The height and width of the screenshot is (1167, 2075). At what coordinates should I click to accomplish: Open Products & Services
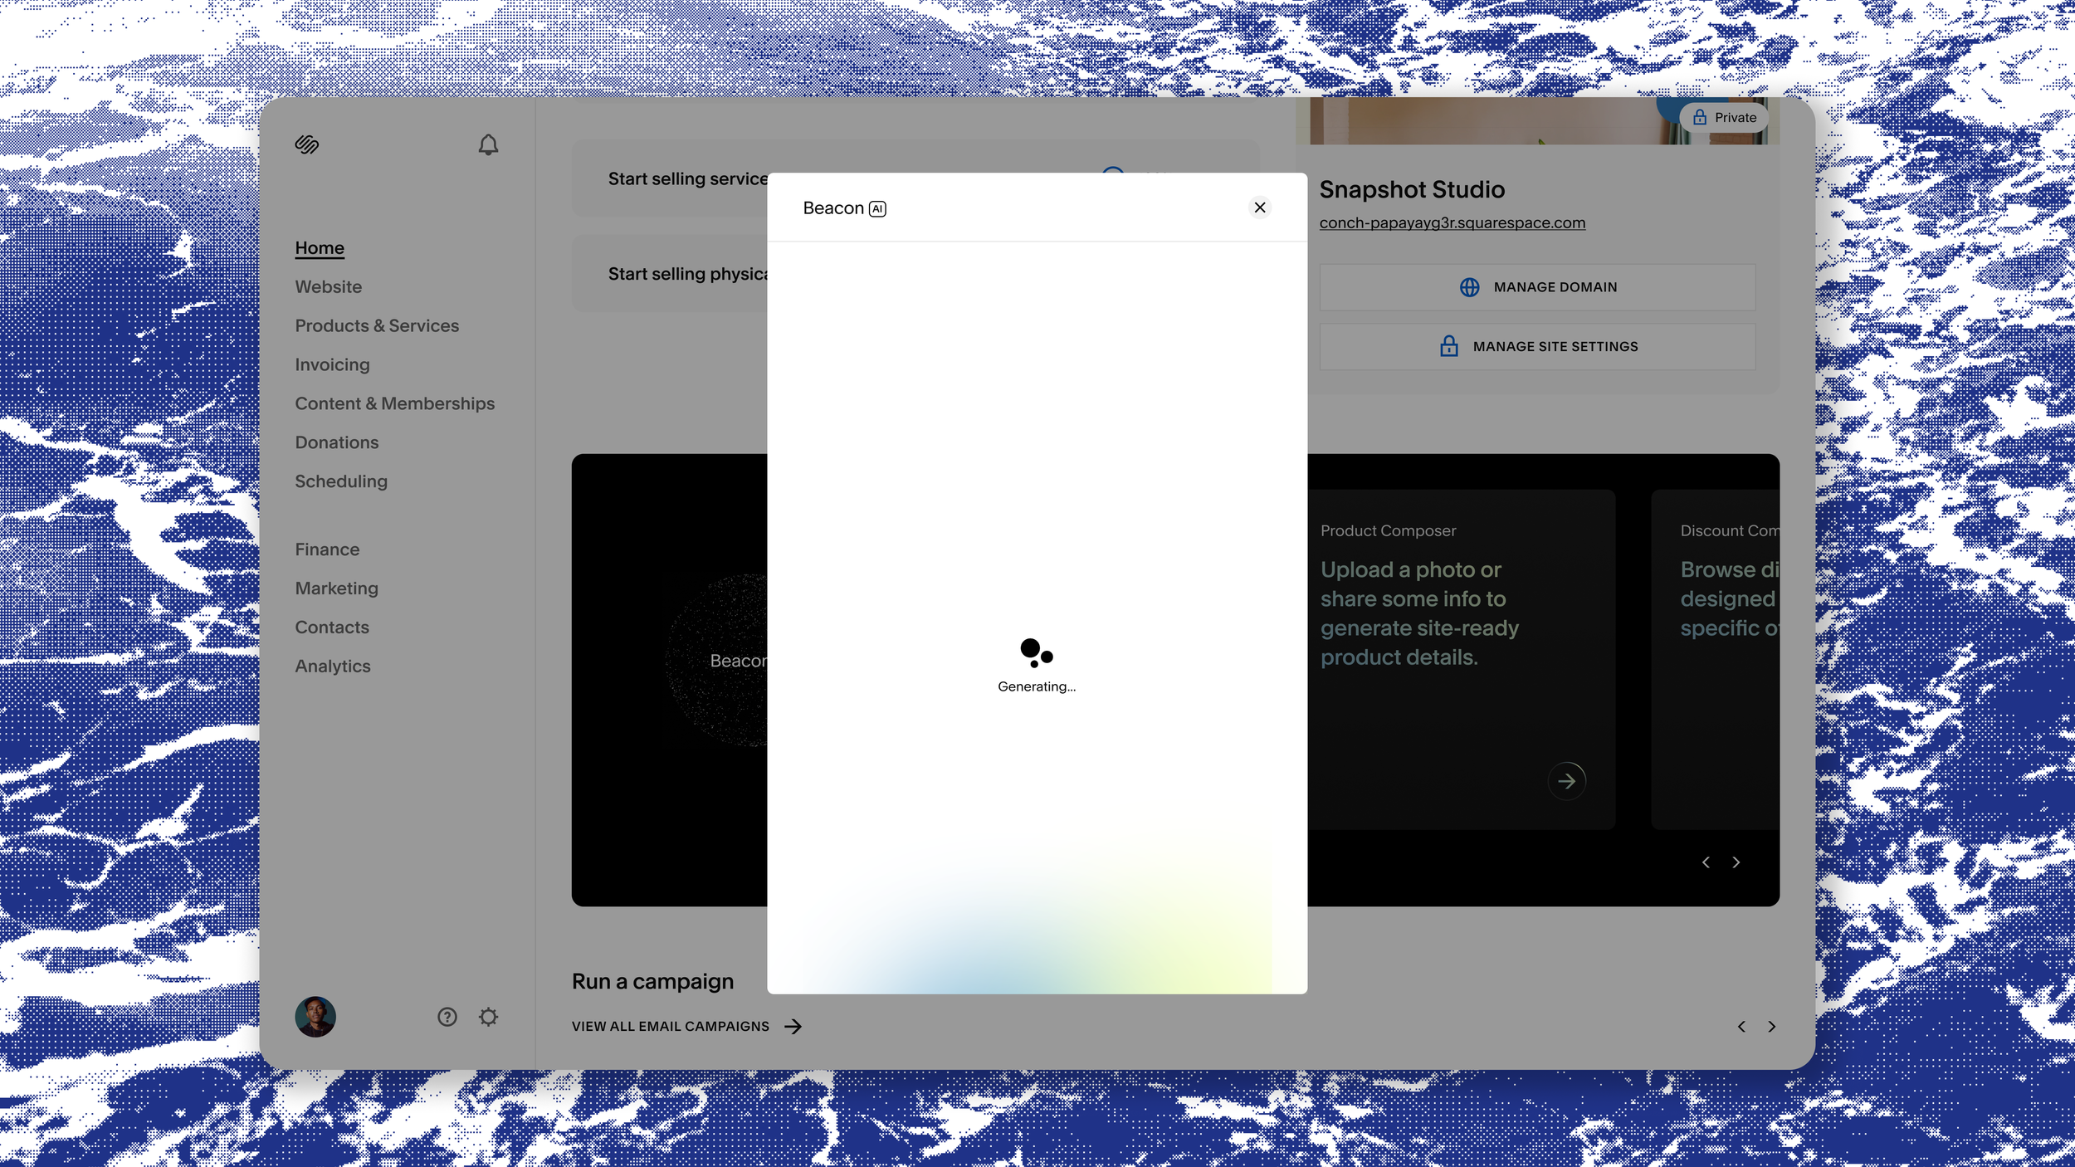[377, 326]
